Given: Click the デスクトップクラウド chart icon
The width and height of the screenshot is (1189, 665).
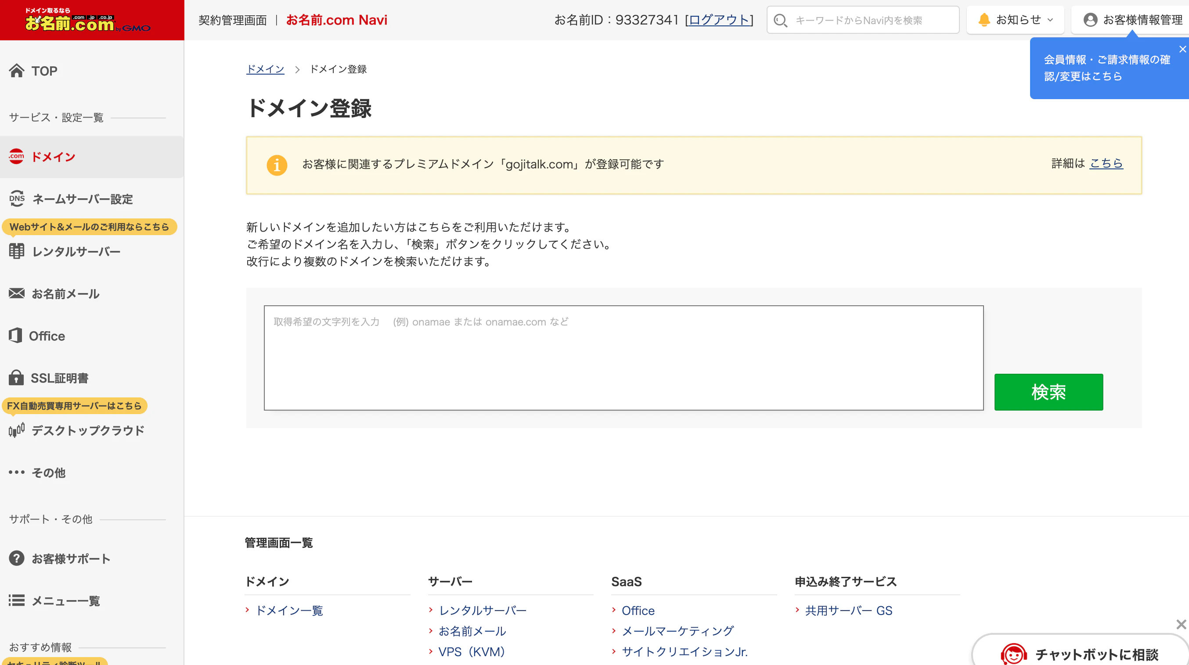Looking at the screenshot, I should click(17, 430).
